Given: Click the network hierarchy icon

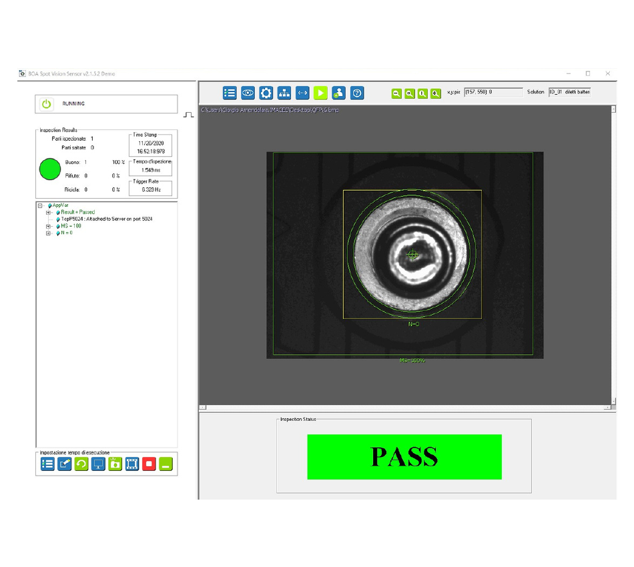Looking at the screenshot, I should click(284, 93).
